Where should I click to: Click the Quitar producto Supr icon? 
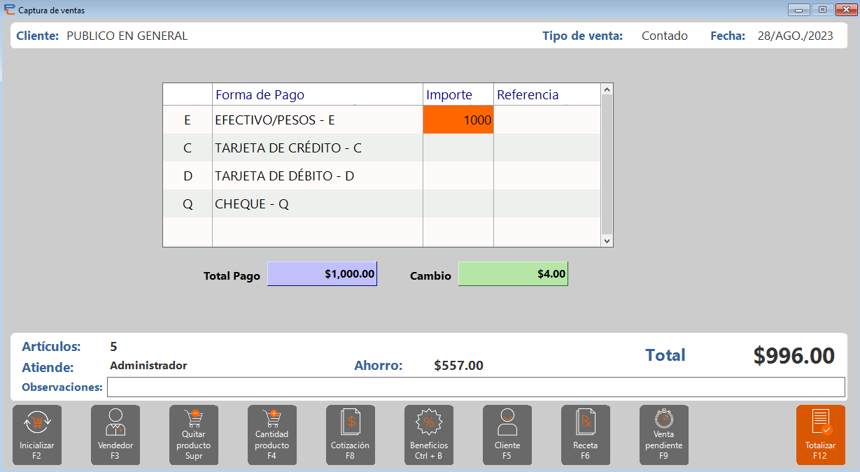[x=193, y=435]
